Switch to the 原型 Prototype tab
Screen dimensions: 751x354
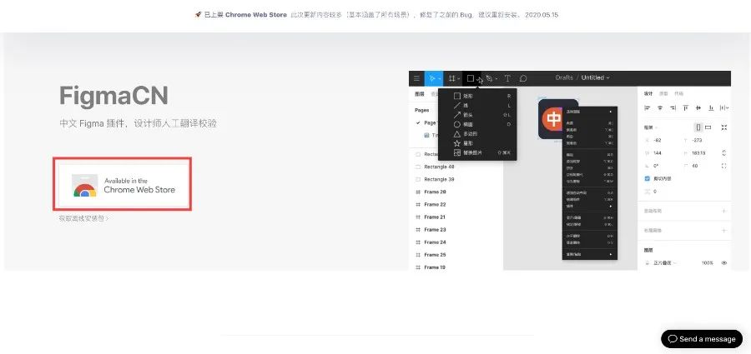pos(663,94)
